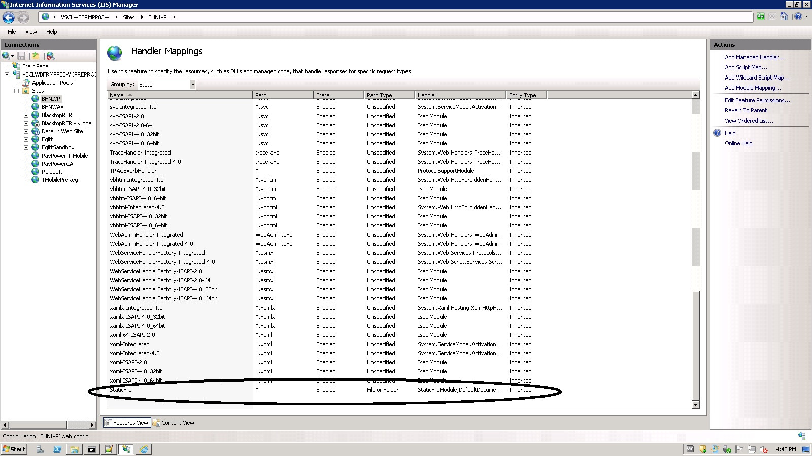Sort by the Name column header
The image size is (812, 456).
click(180, 95)
